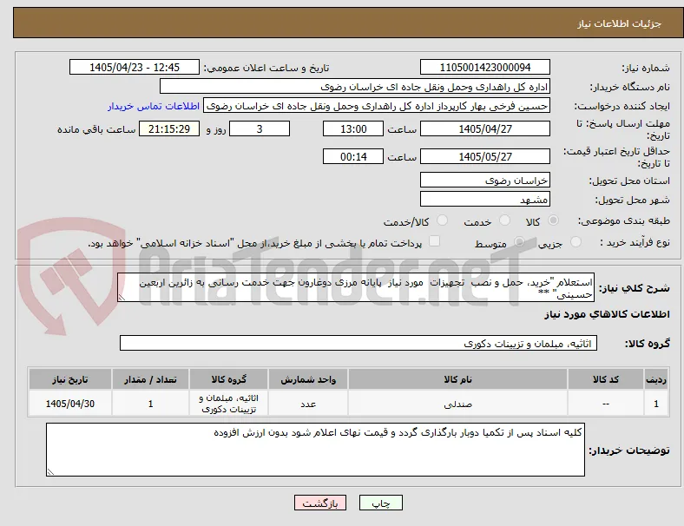This screenshot has width=684, height=526.
Task: Select the کالا radio button
Action: [553, 220]
